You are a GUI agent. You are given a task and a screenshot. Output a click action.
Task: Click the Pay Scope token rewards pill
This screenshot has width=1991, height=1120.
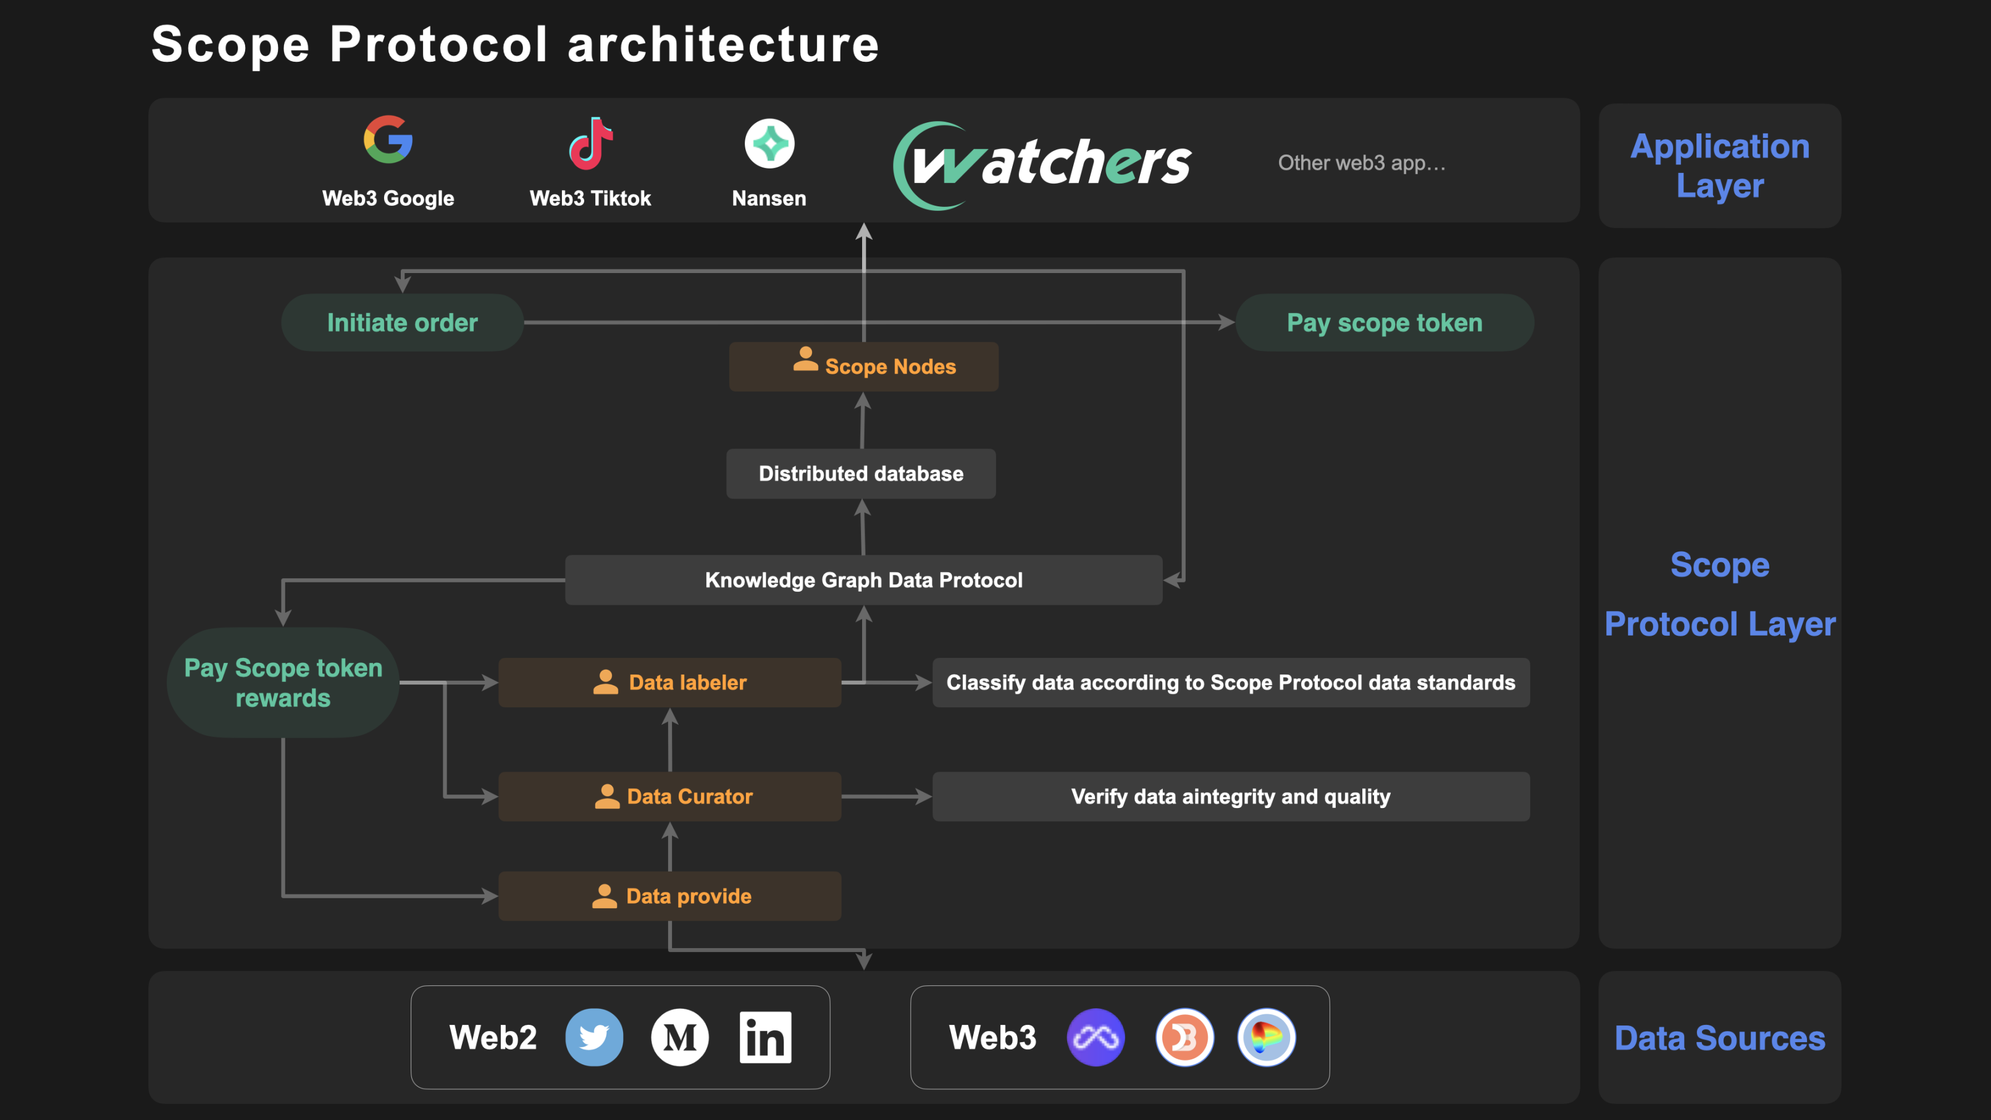click(283, 683)
